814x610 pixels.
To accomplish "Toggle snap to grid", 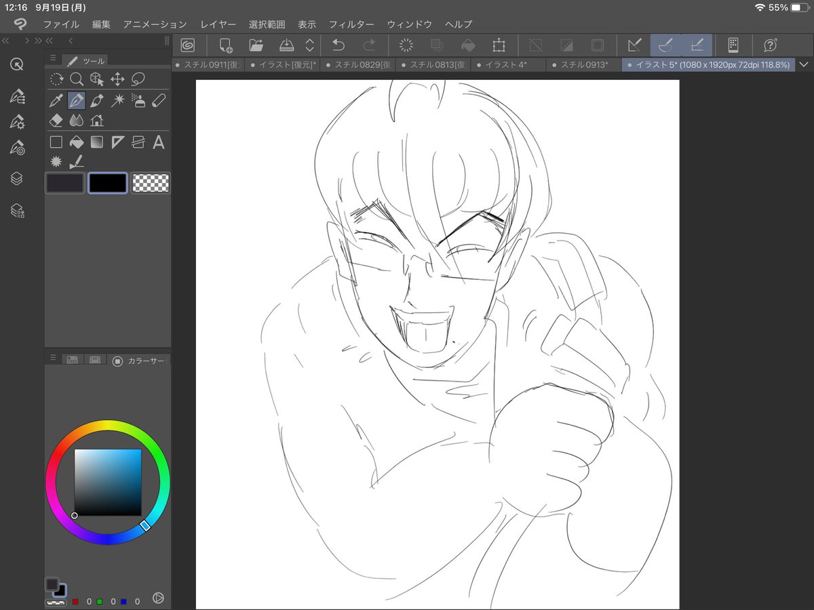I will (x=697, y=45).
